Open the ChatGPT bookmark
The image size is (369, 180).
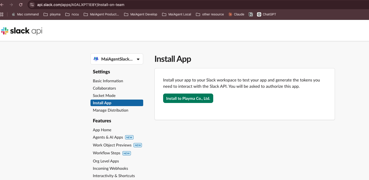coord(266,14)
